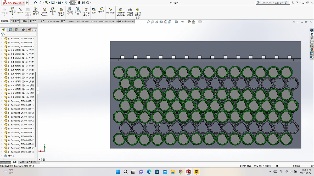Screen dimensions: 314x176
Task: Expand 8.4 배터리 셀<1> tree node
Action: [2, 50]
